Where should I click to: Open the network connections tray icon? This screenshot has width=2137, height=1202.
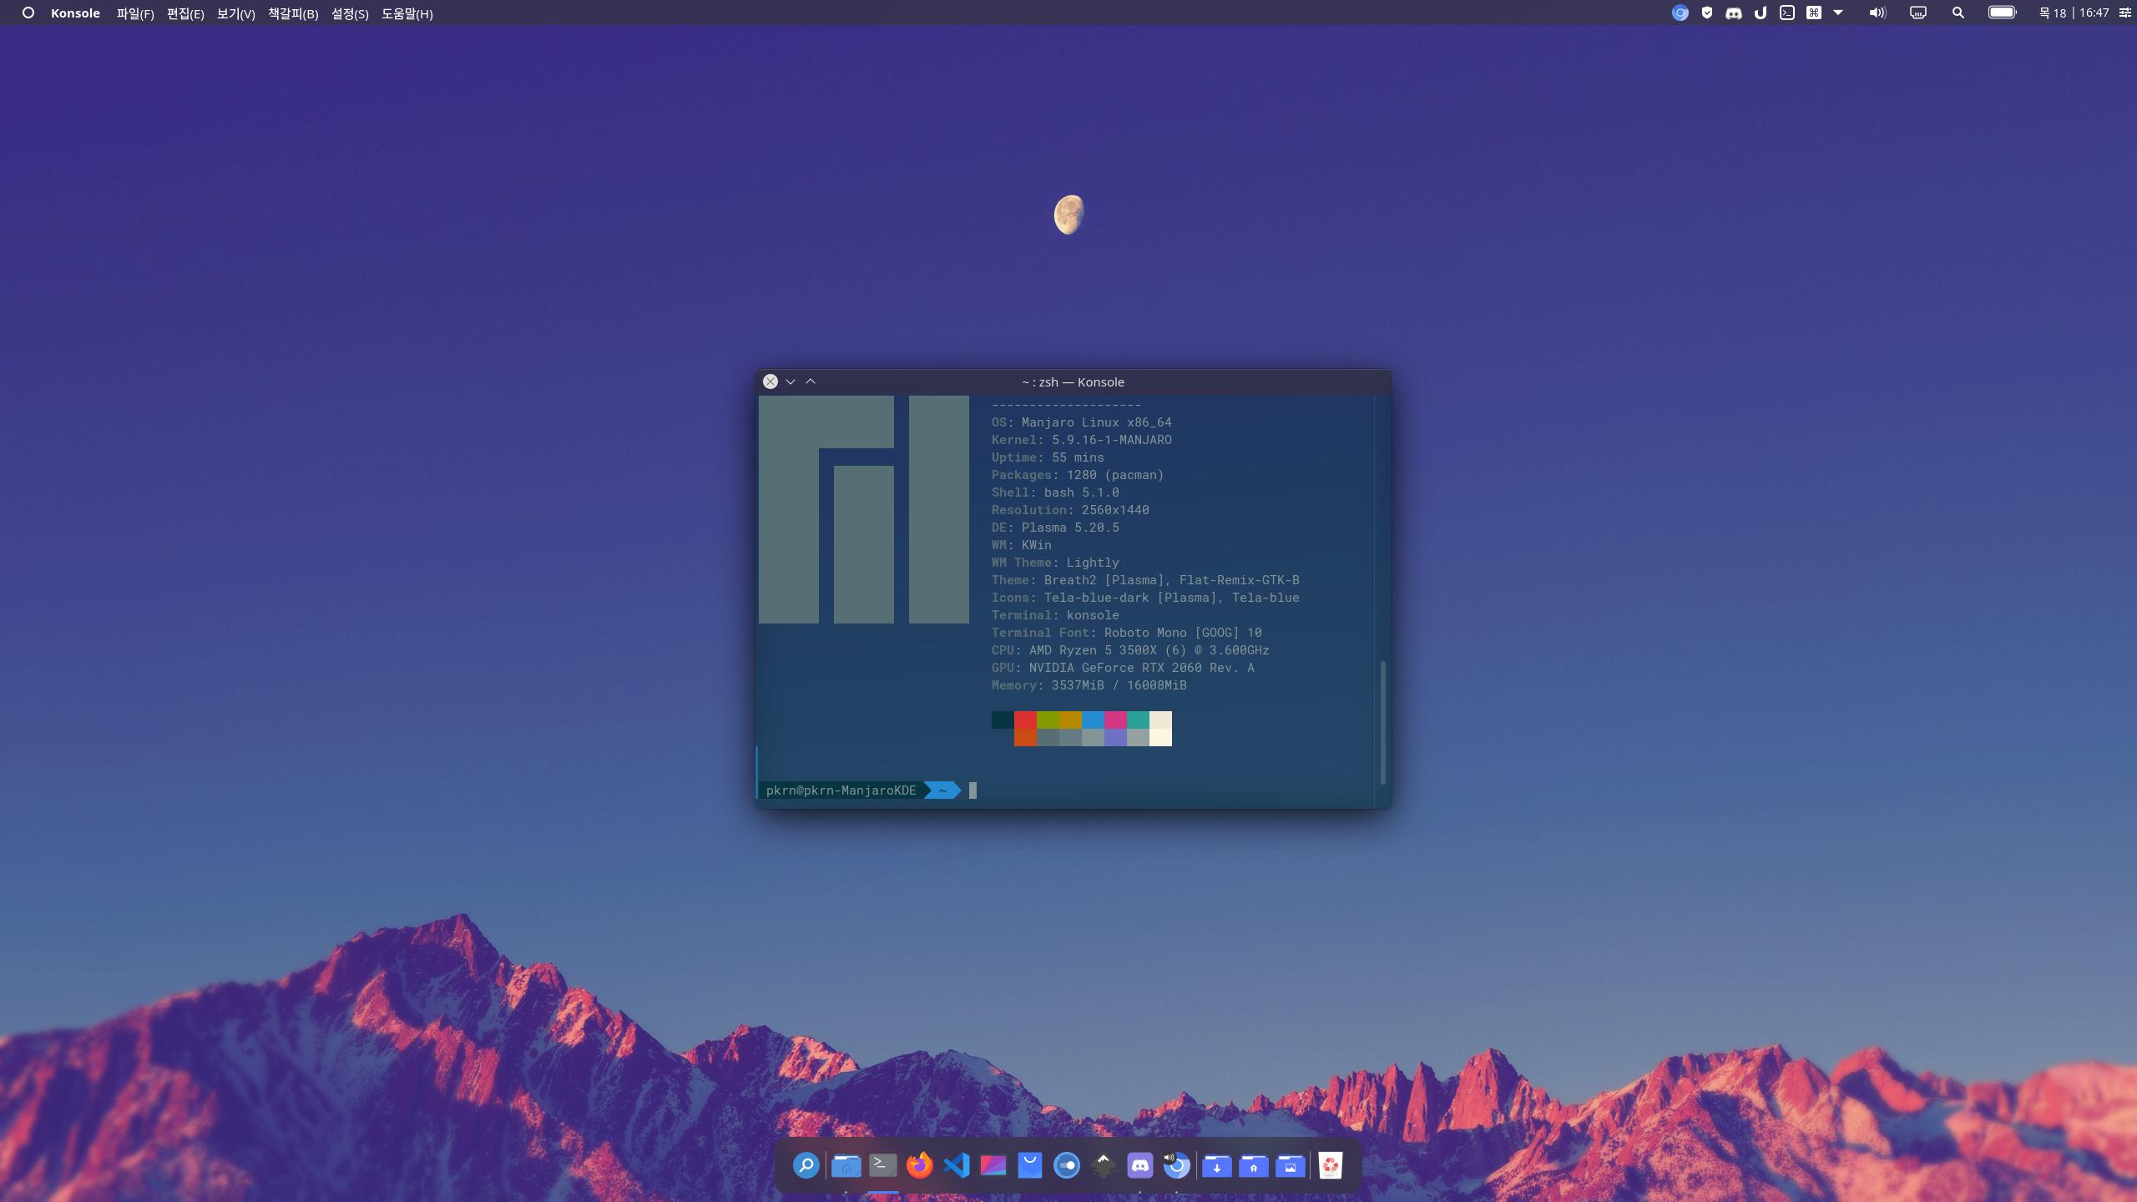click(1918, 13)
